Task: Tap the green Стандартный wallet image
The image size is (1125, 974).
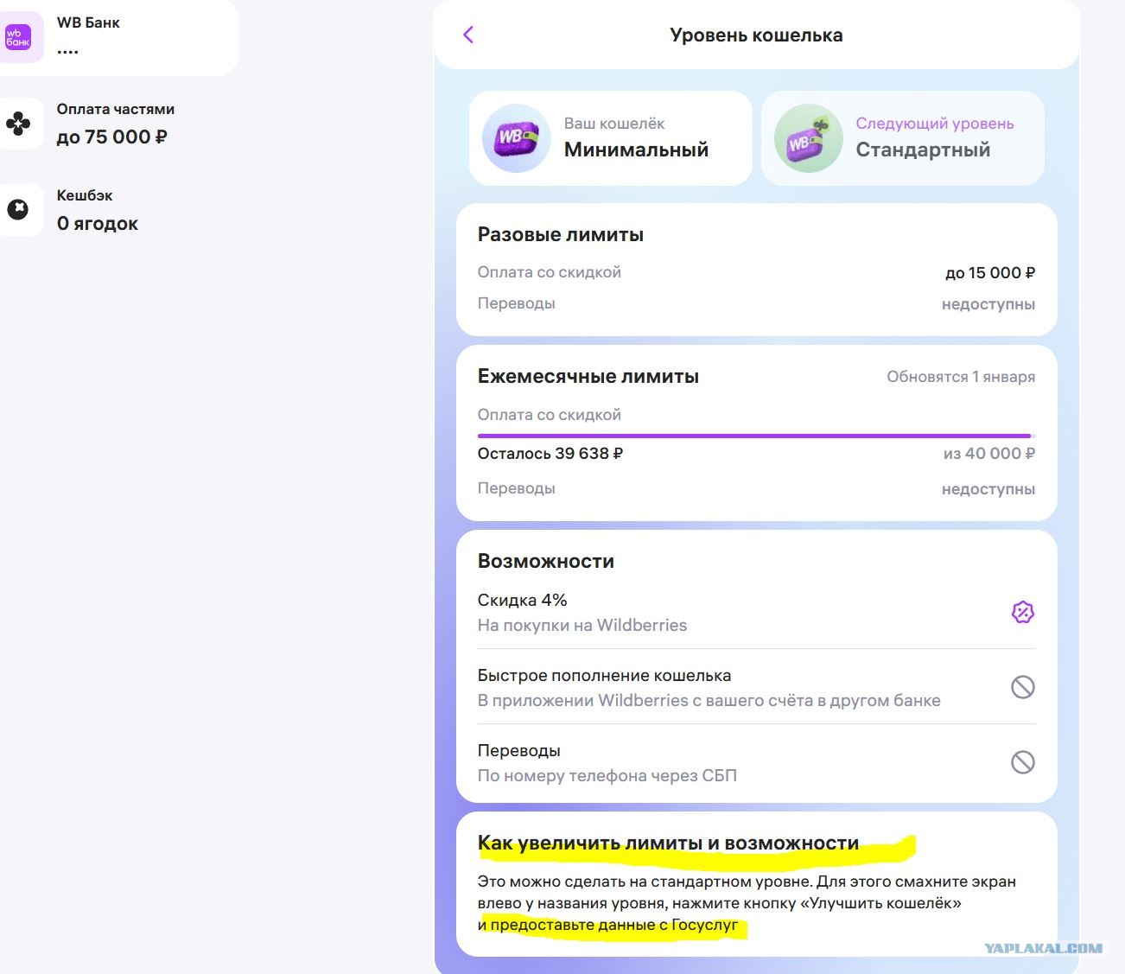Action: point(808,138)
